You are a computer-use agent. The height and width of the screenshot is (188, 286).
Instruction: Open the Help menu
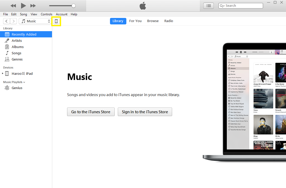pyautogui.click(x=74, y=14)
